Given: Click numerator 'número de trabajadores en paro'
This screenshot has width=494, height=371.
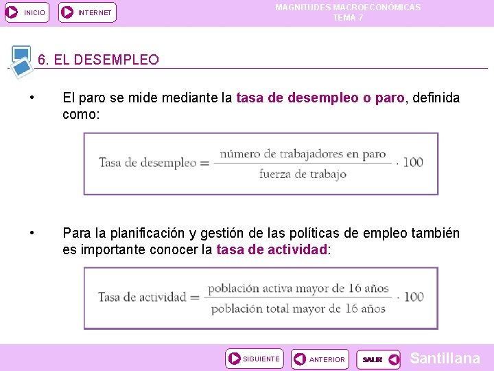Looking at the screenshot, I should 303,155.
